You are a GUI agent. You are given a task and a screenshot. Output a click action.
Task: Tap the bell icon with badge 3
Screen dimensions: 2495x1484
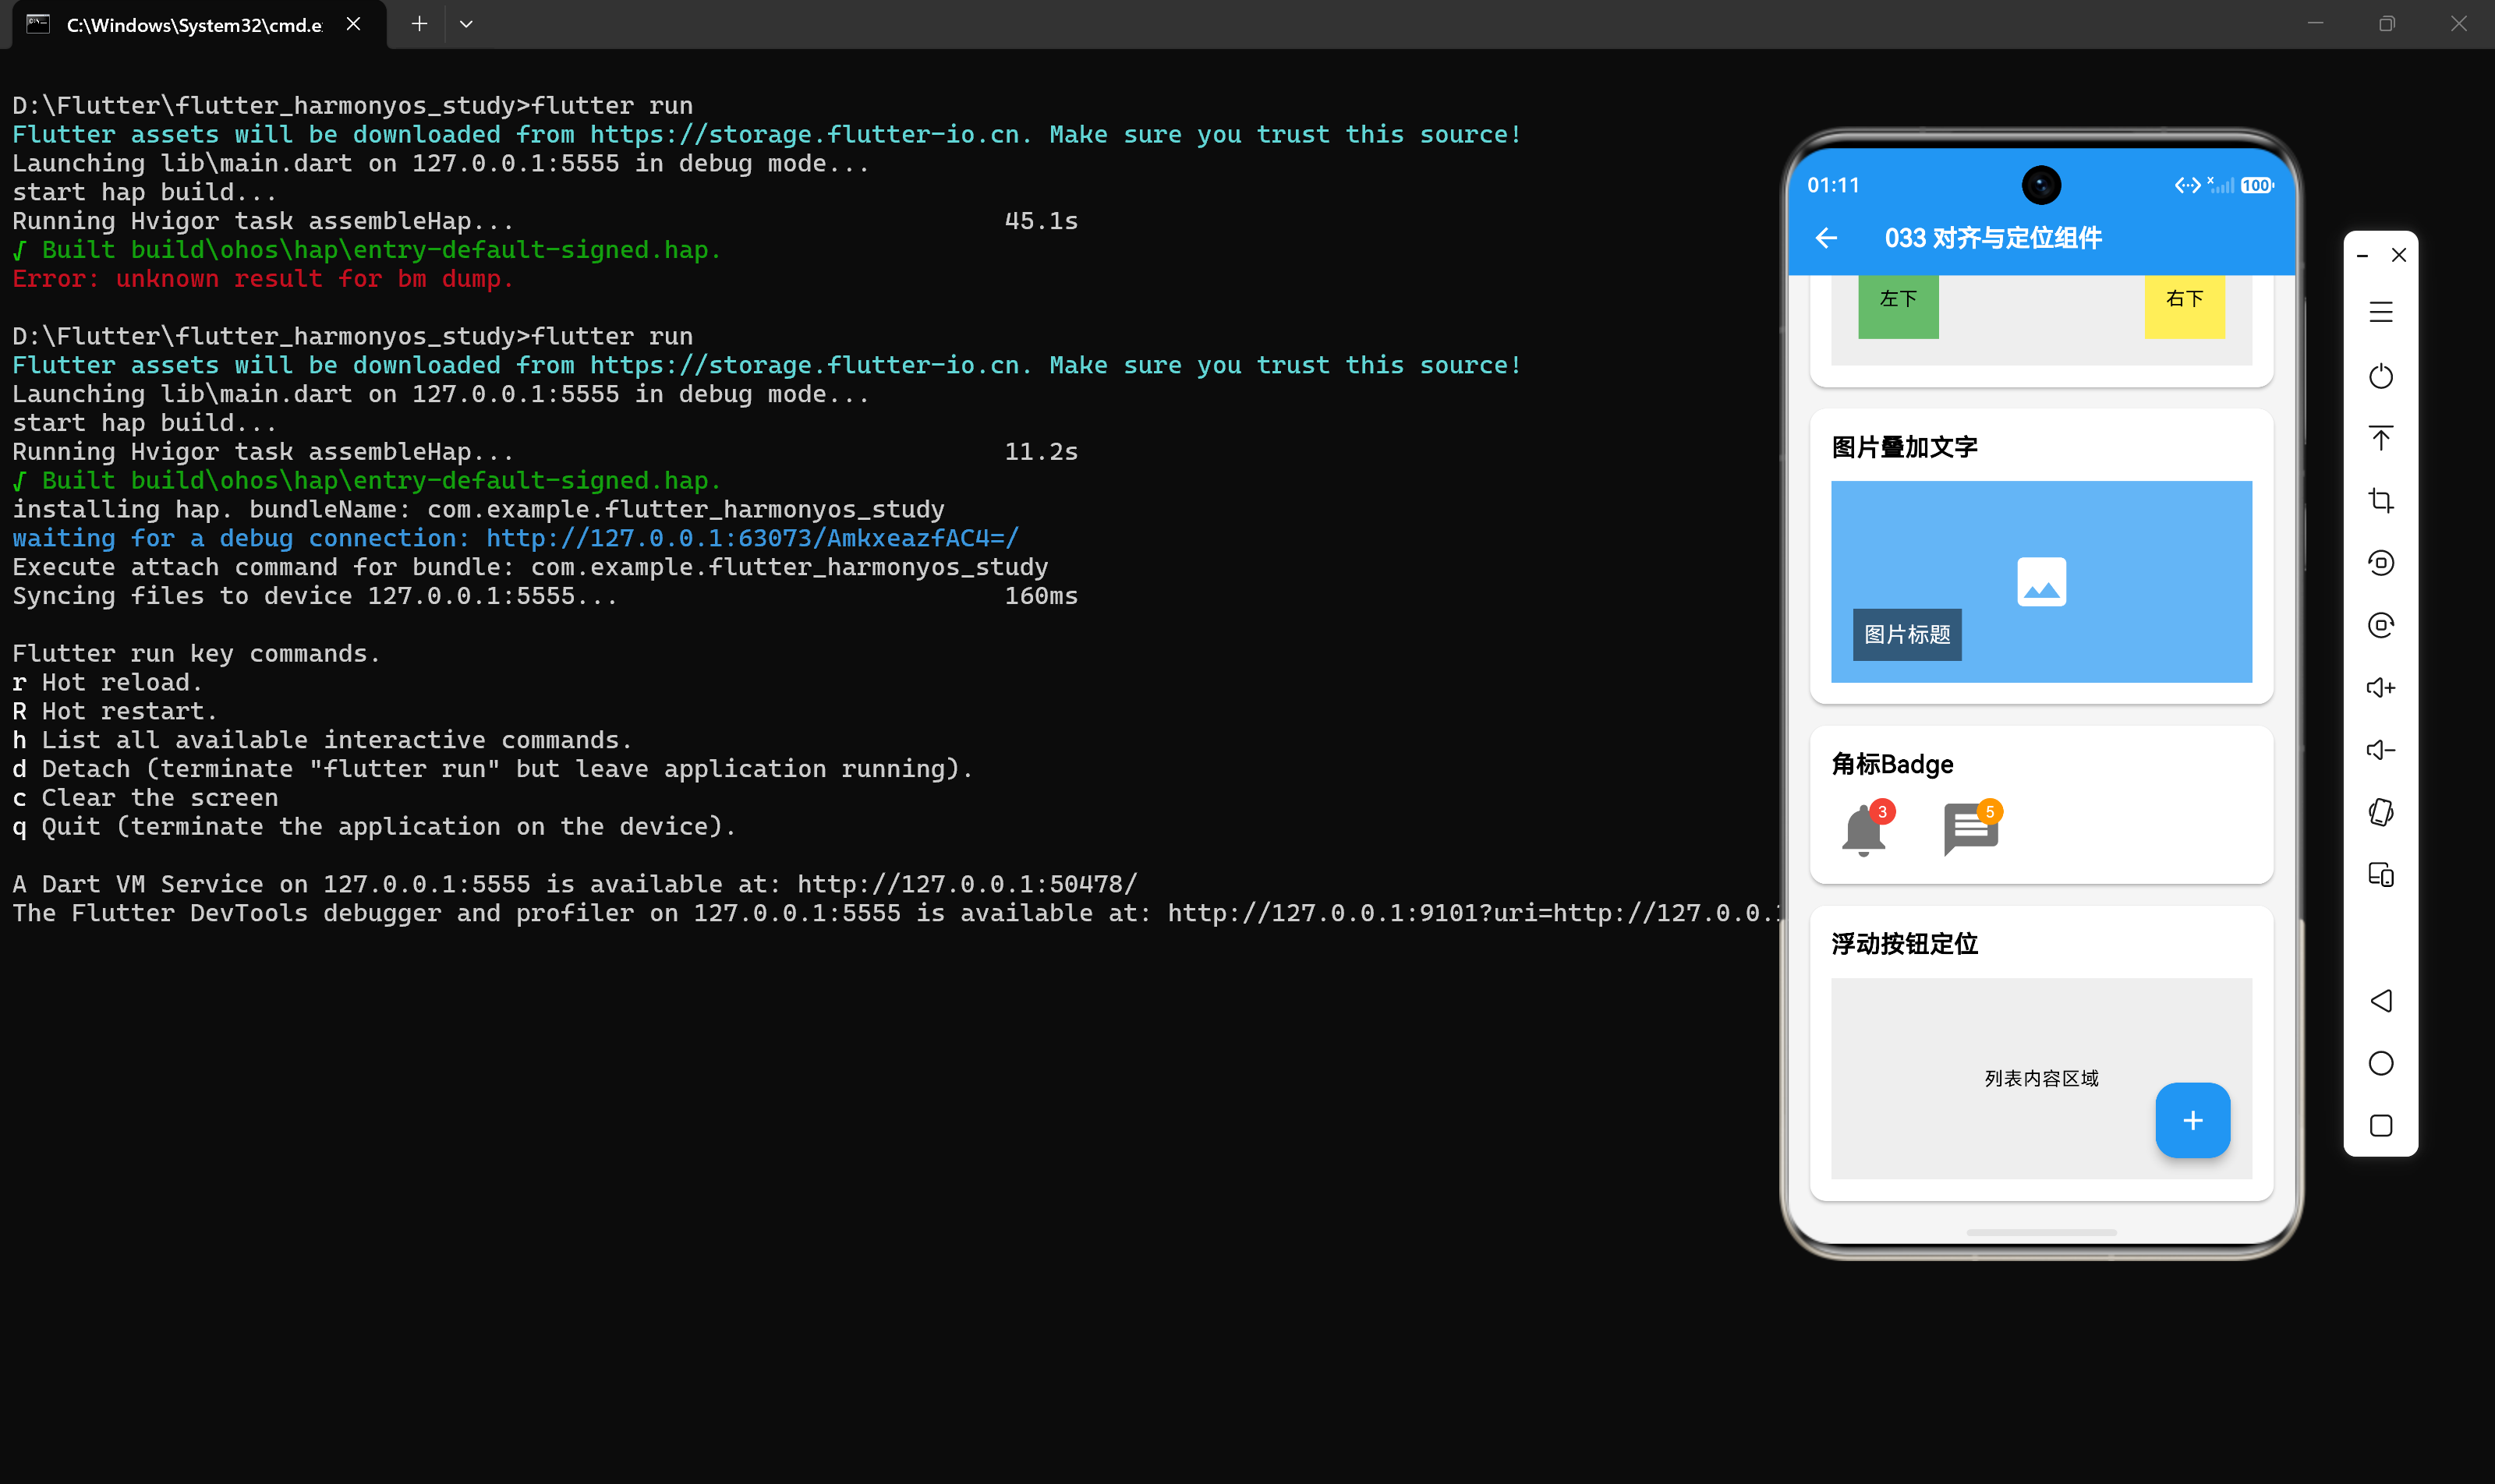coord(1863,831)
